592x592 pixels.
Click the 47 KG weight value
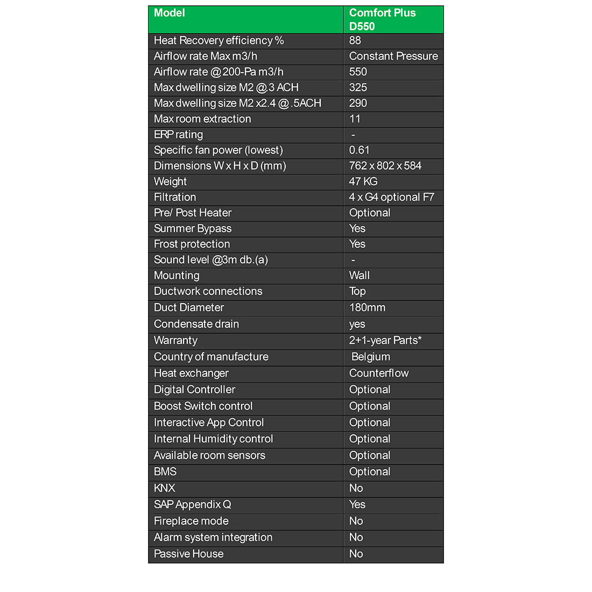(363, 181)
